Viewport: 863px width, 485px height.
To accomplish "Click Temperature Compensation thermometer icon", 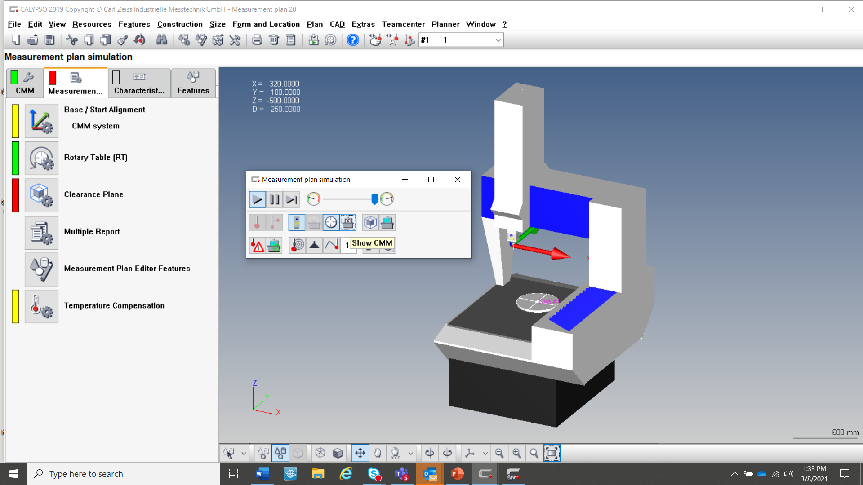I will coord(41,306).
